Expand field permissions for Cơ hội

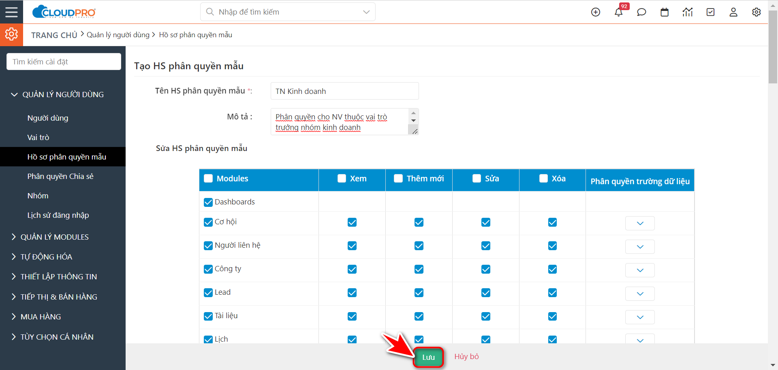pos(640,223)
